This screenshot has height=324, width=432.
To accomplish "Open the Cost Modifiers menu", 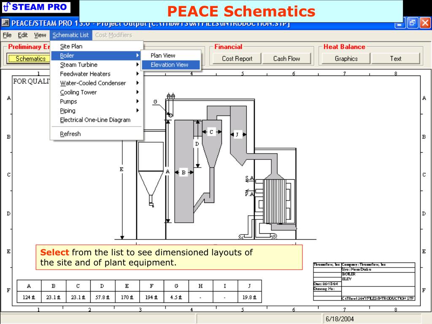I will coord(113,35).
